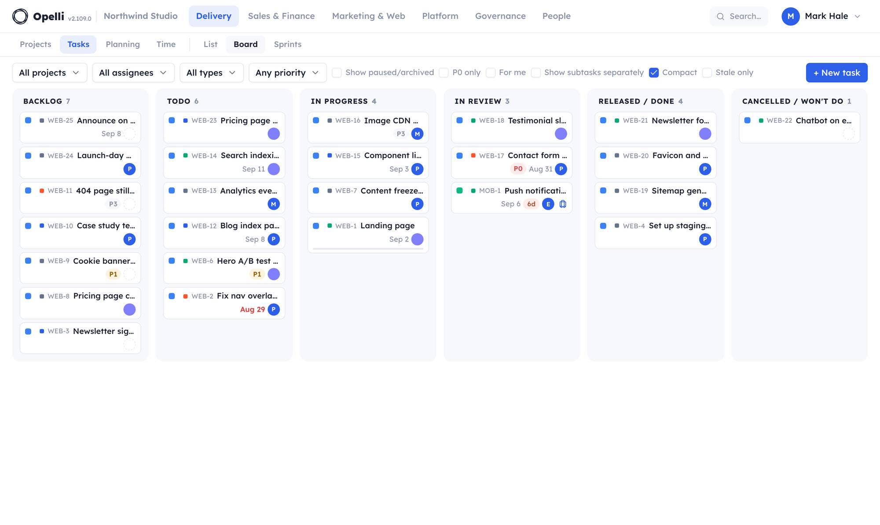Viewport: 880px width, 525px height.
Task: Focus the Search input field
Action: (739, 16)
